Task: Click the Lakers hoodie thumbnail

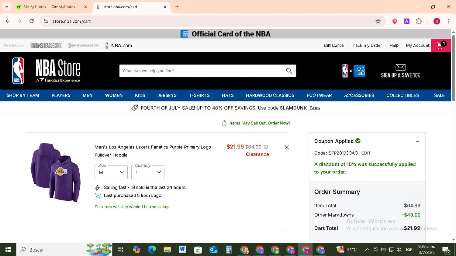Action: (55, 172)
